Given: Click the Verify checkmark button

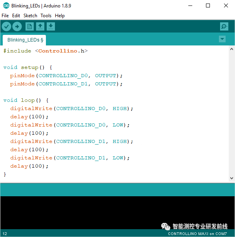Looking at the screenshot, I should click(x=6, y=27).
